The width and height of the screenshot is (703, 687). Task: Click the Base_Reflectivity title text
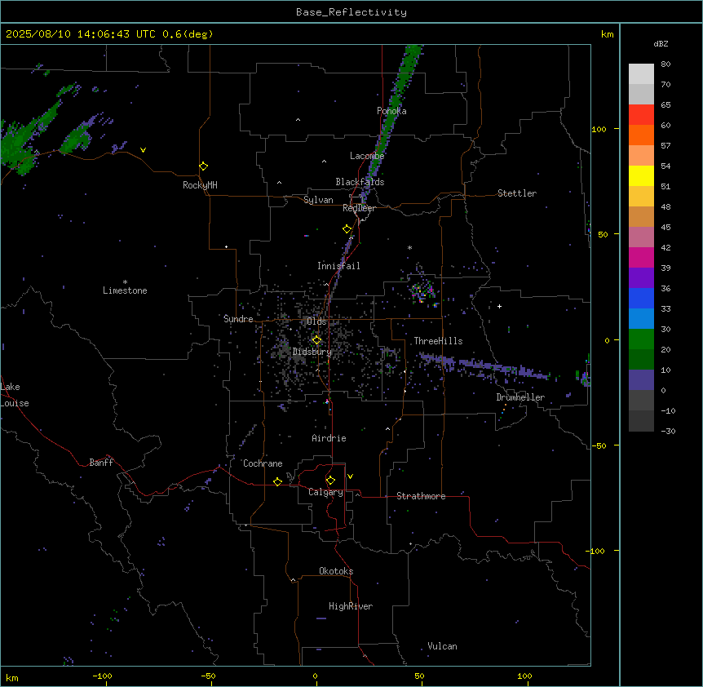click(x=351, y=12)
